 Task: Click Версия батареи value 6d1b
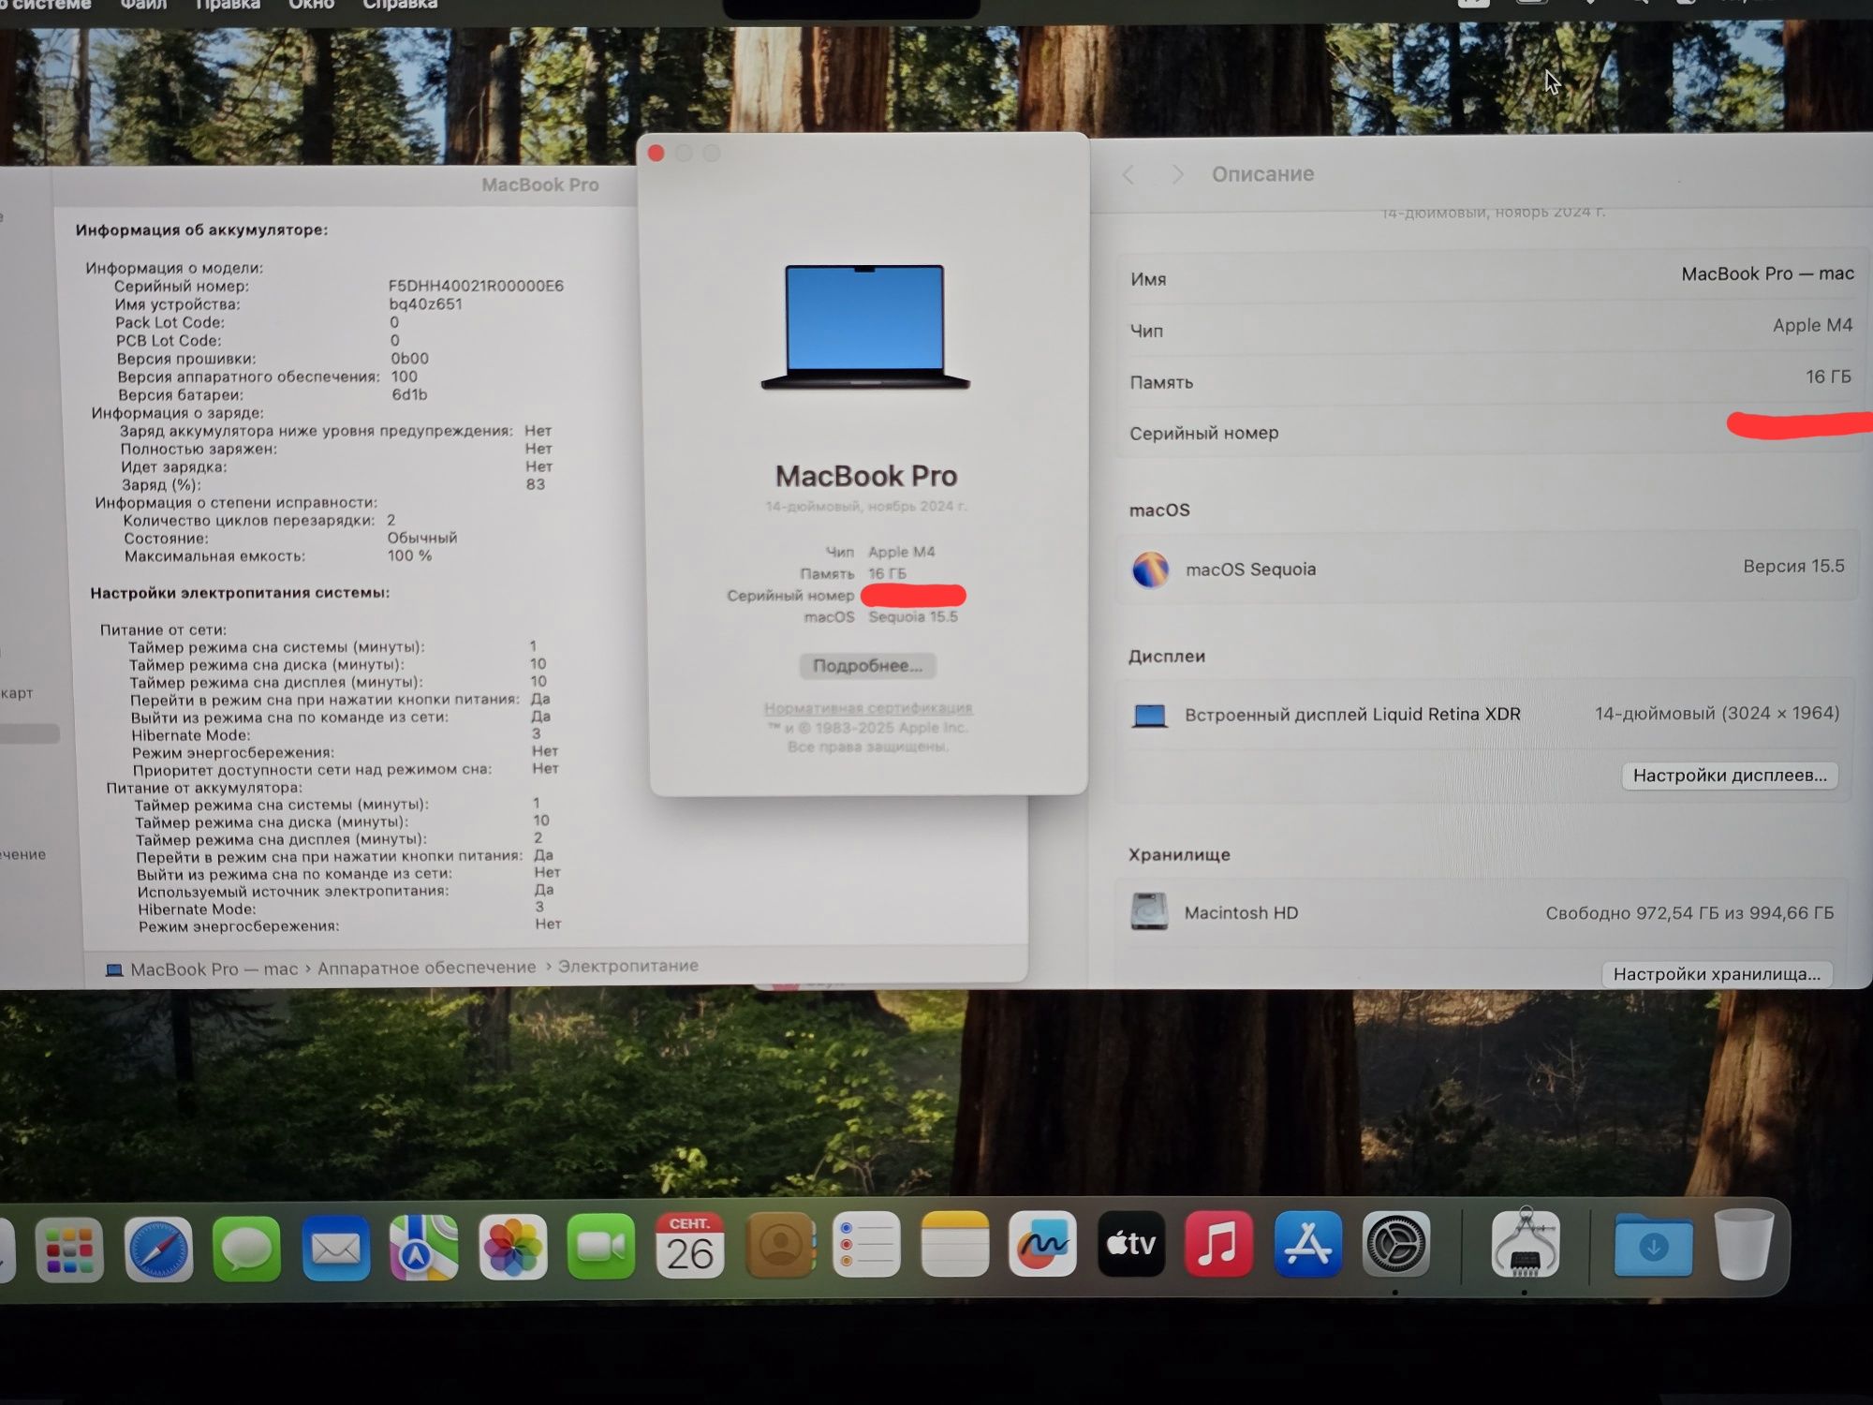pyautogui.click(x=409, y=395)
